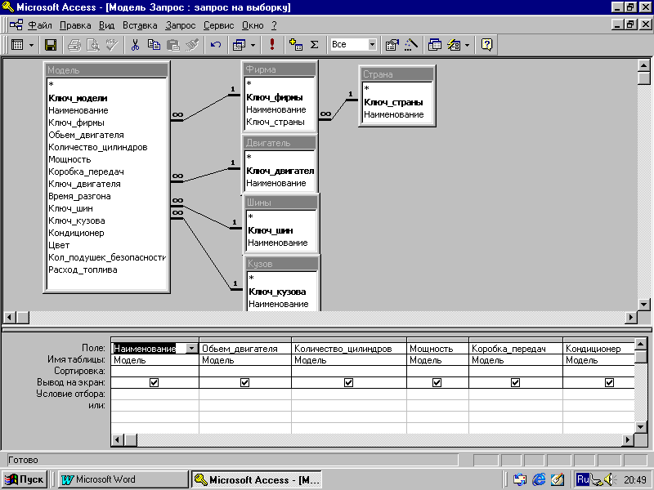Image resolution: width=654 pixels, height=490 pixels.
Task: Click the Help question mark icon
Action: (486, 45)
